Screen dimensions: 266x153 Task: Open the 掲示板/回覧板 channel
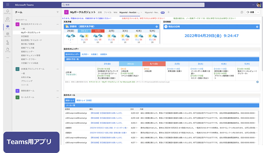coord(28,44)
